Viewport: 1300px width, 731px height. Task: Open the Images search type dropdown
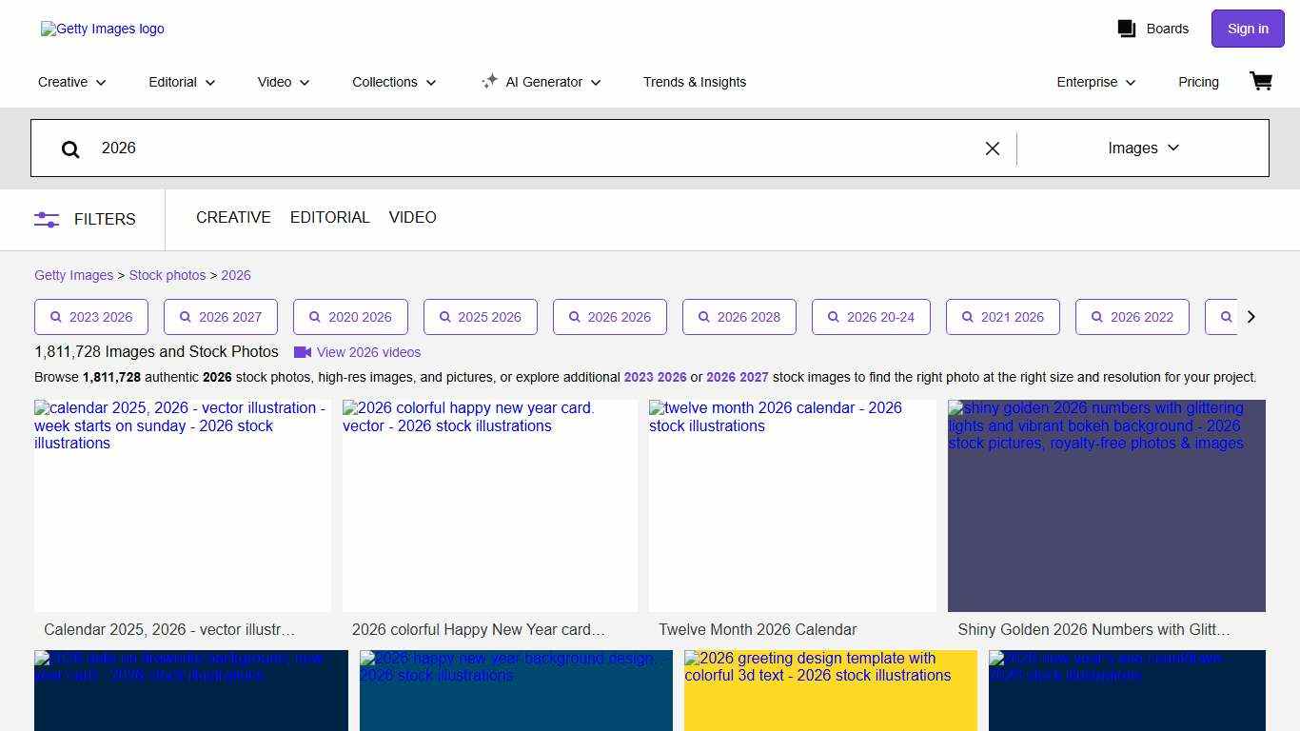1143,148
